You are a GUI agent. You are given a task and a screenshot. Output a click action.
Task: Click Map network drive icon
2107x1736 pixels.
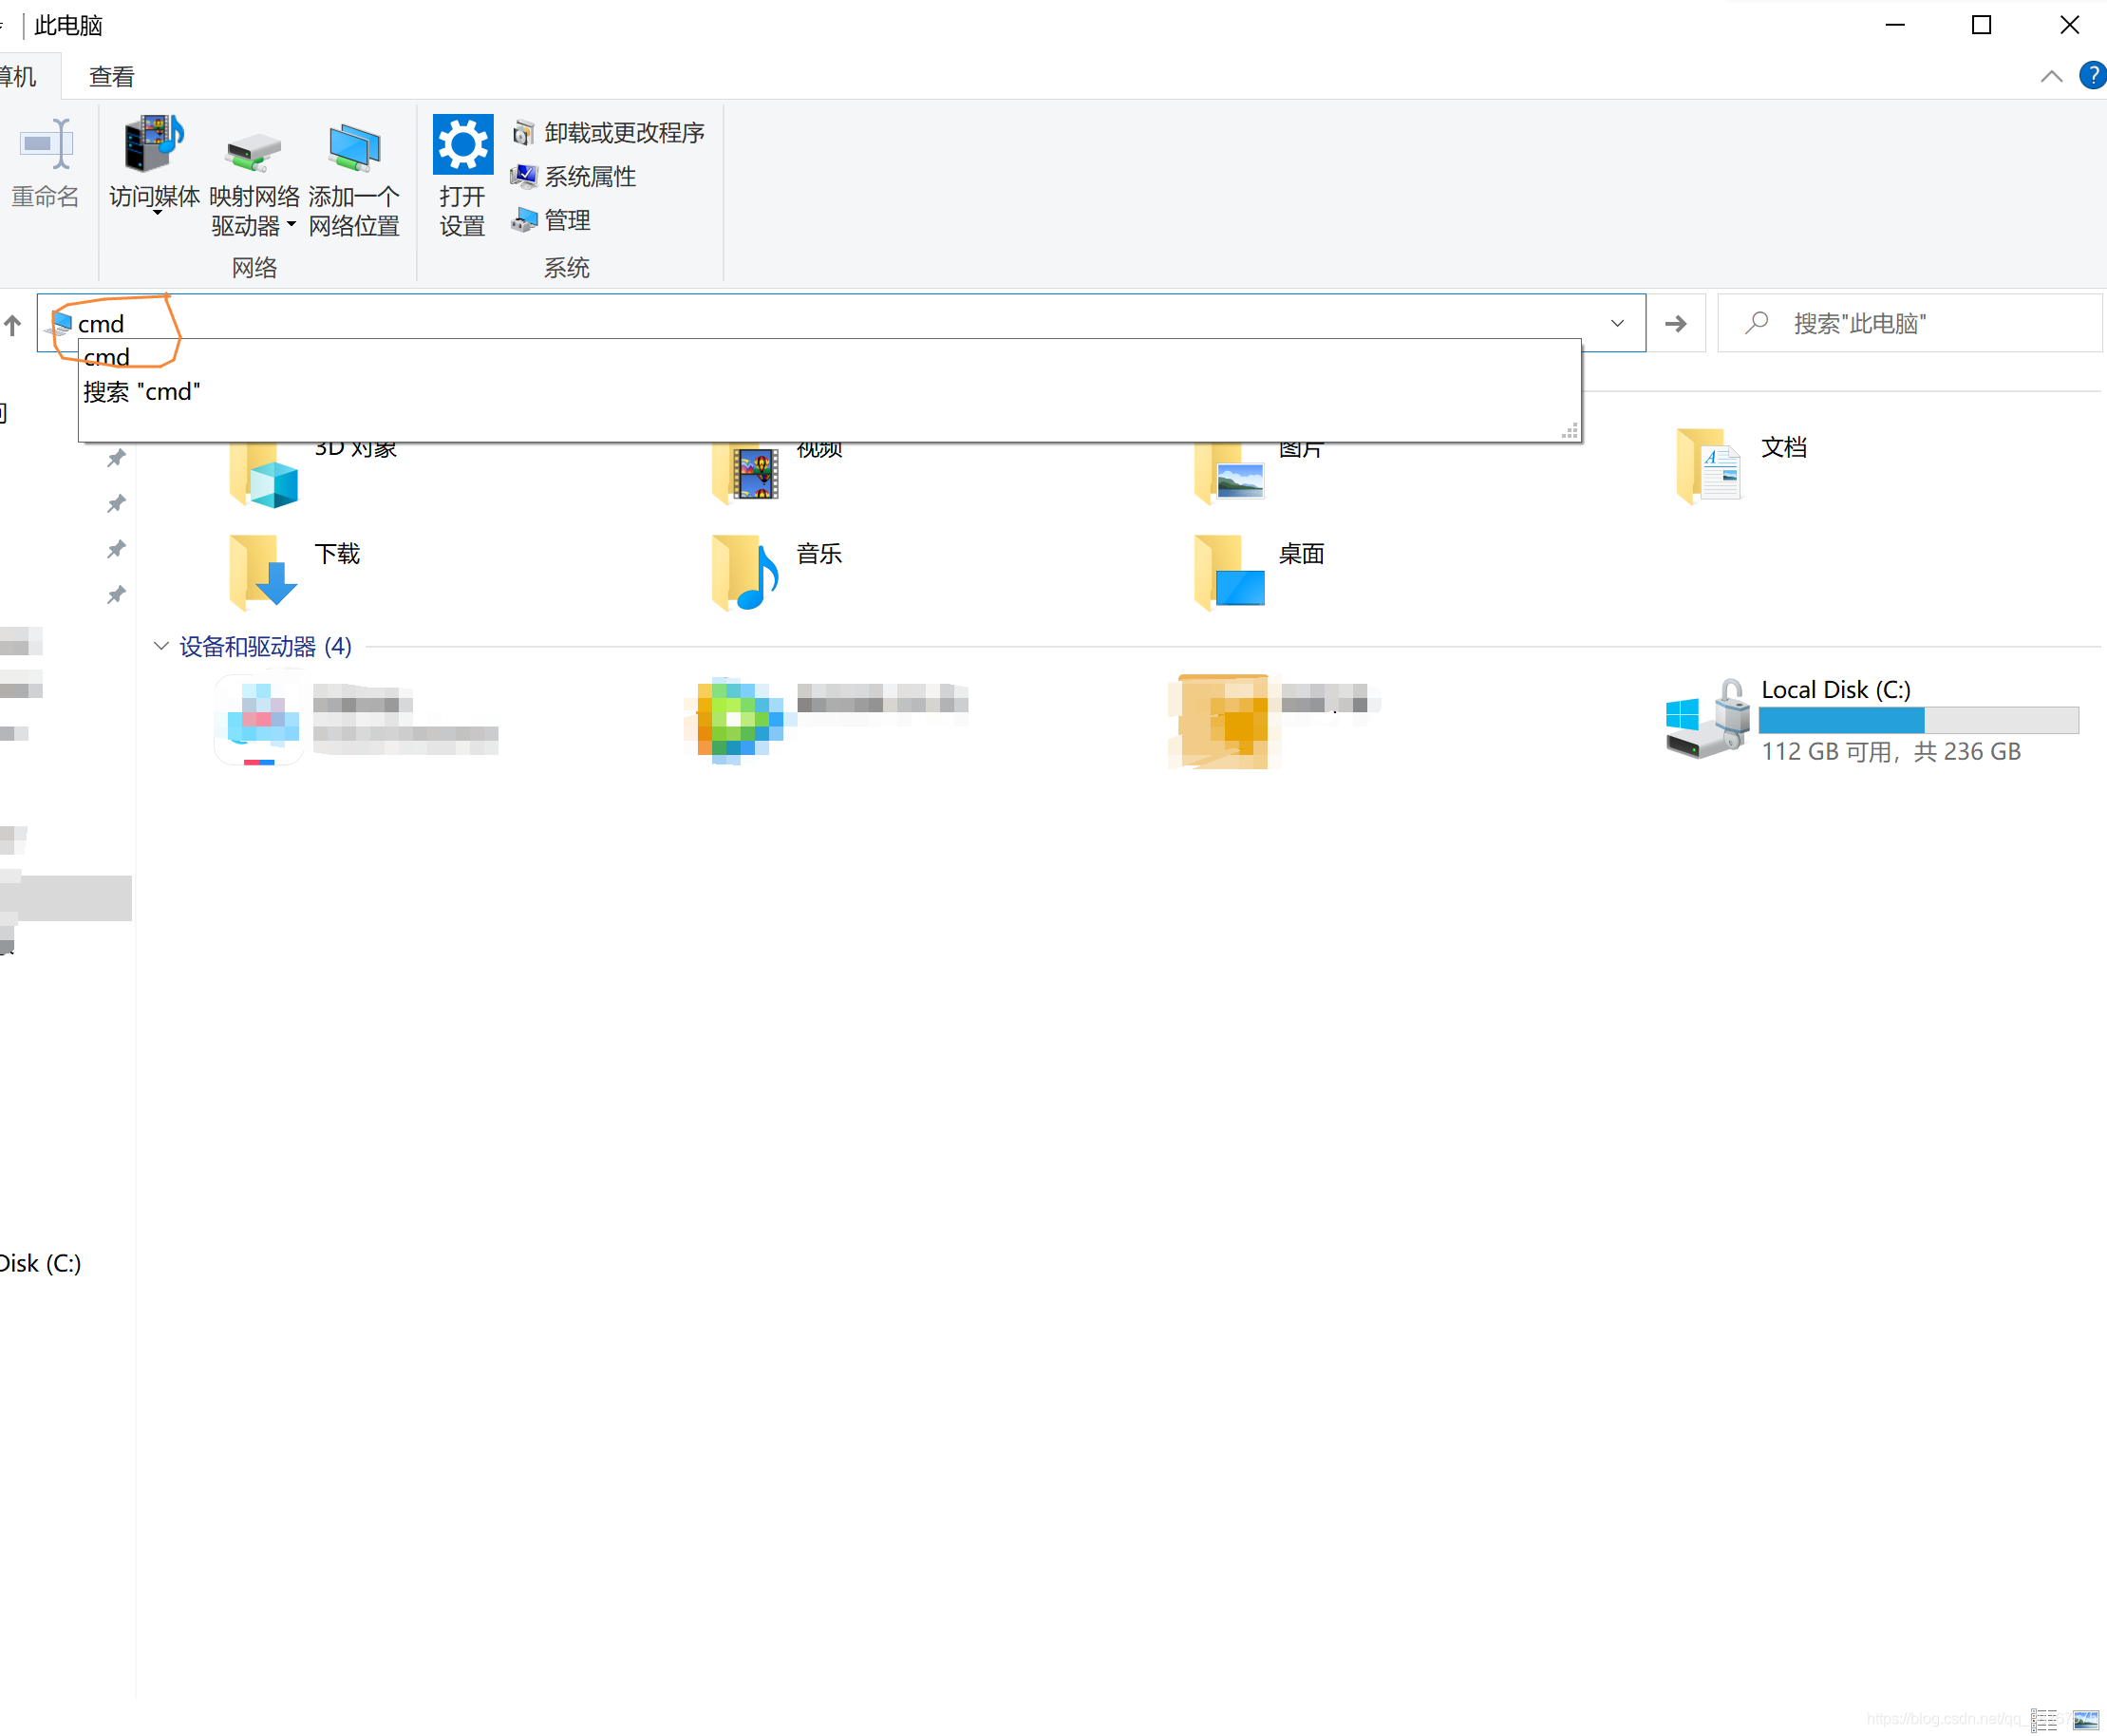(253, 150)
